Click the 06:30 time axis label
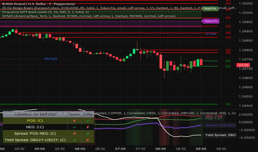Screen dimensions: 258x152 tap(100, 149)
